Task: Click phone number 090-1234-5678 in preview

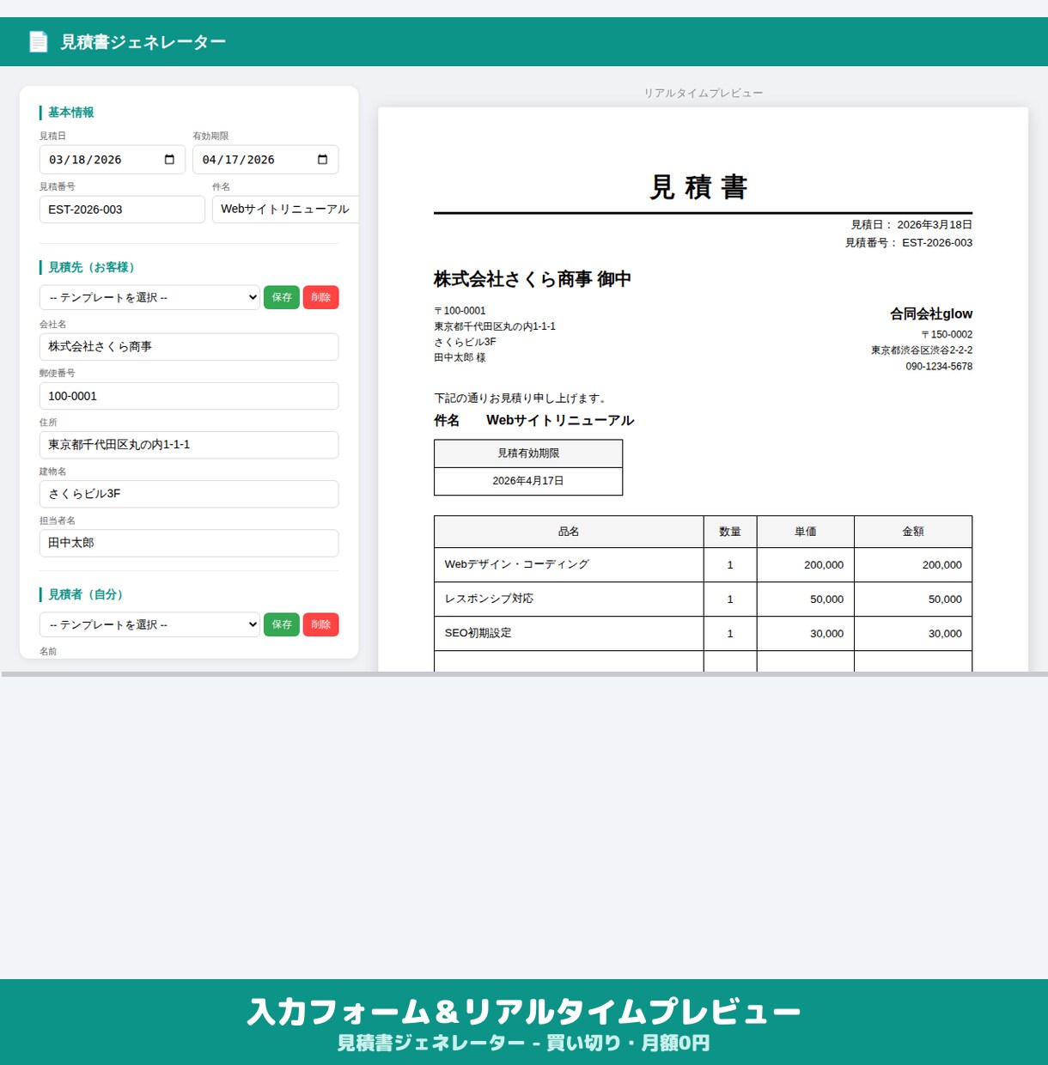Action: 939,367
